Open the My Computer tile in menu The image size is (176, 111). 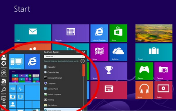pos(16,62)
